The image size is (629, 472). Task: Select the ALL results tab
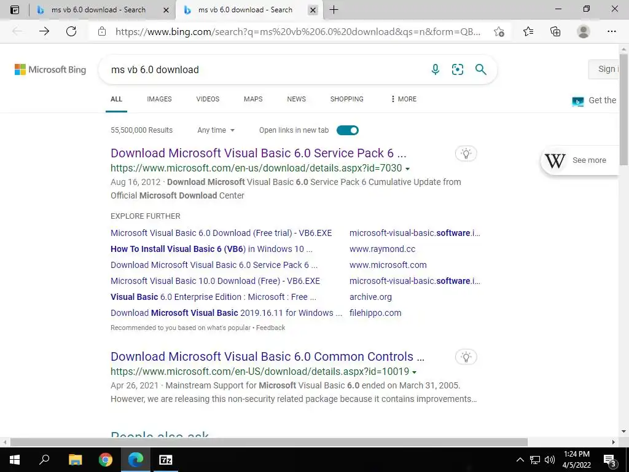[x=116, y=99]
